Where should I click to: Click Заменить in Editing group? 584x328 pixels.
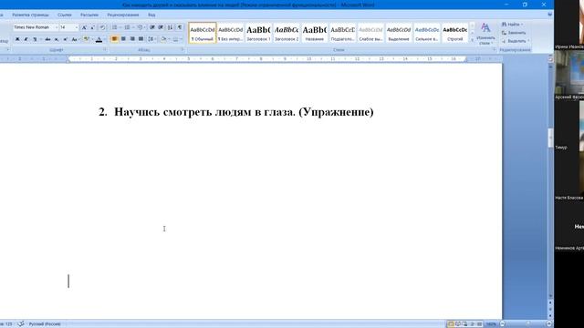pos(514,33)
